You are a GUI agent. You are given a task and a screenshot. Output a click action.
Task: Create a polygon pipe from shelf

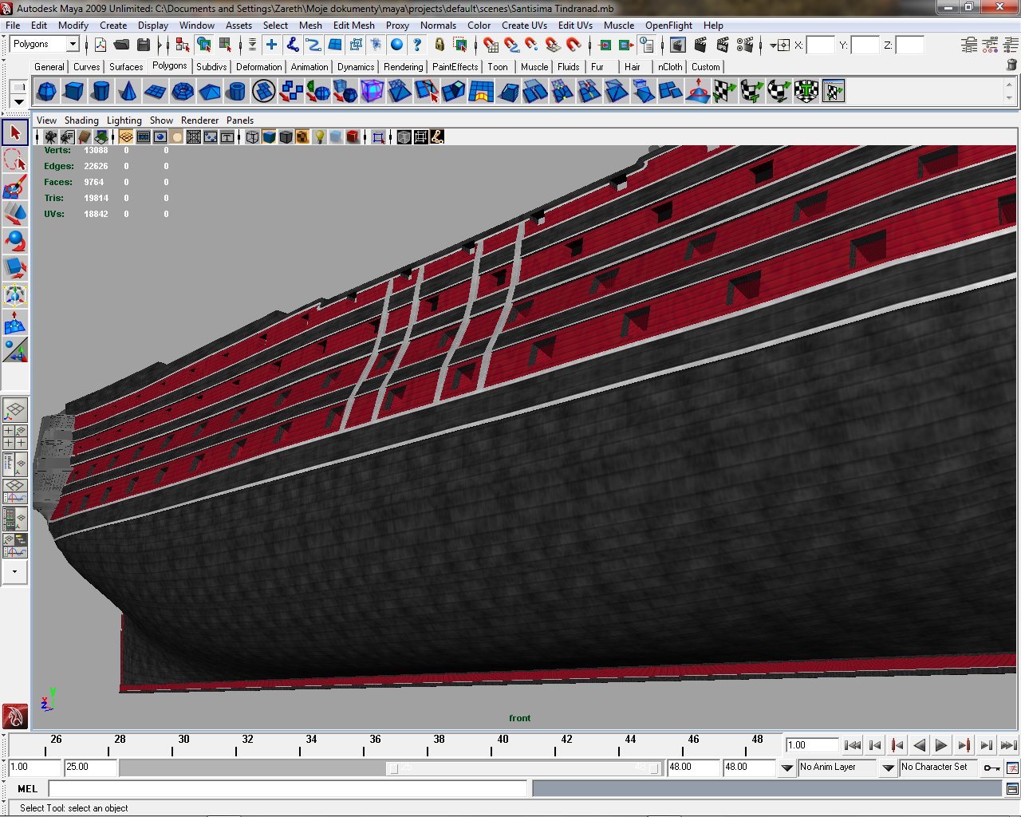pyautogui.click(x=236, y=91)
